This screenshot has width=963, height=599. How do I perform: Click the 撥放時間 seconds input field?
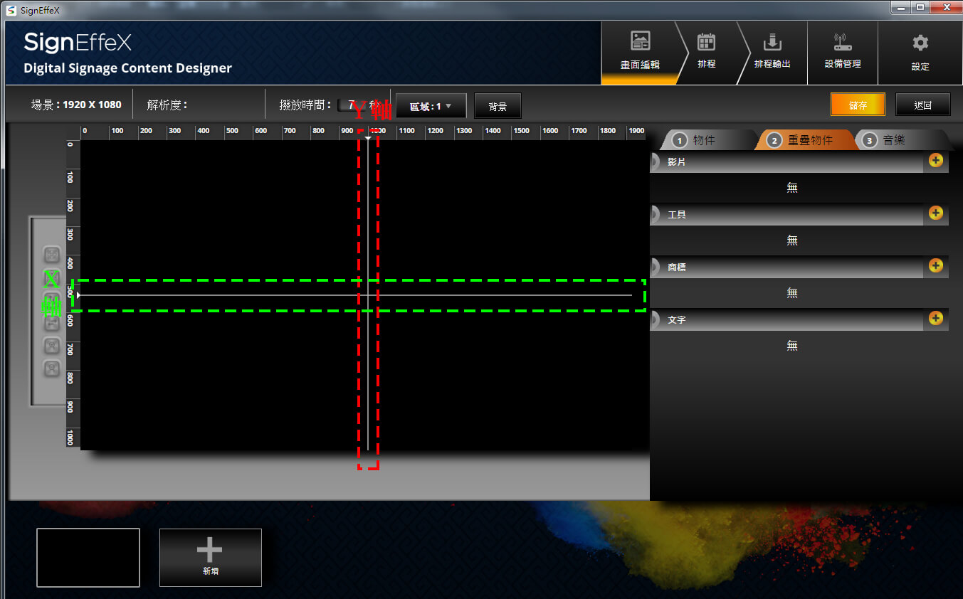pyautogui.click(x=351, y=105)
